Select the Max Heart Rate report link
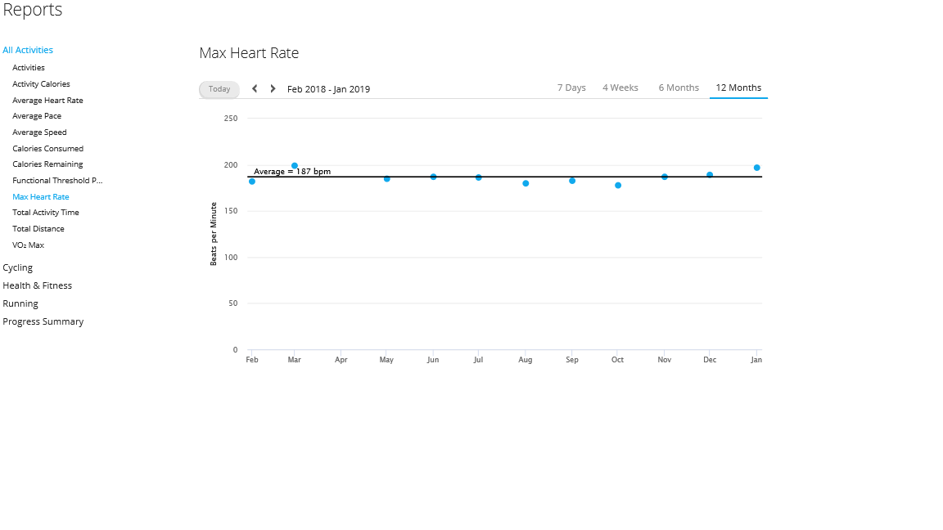The width and height of the screenshot is (943, 530). pos(40,196)
